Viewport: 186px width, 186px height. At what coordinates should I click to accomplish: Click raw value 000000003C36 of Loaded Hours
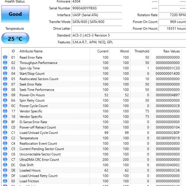[x=168, y=170]
